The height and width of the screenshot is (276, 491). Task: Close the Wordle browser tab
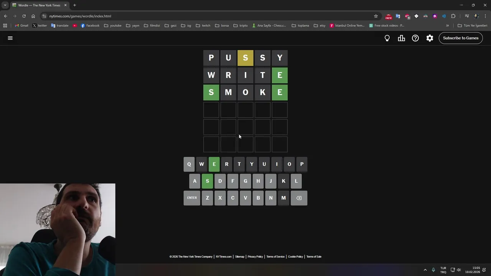(x=65, y=5)
